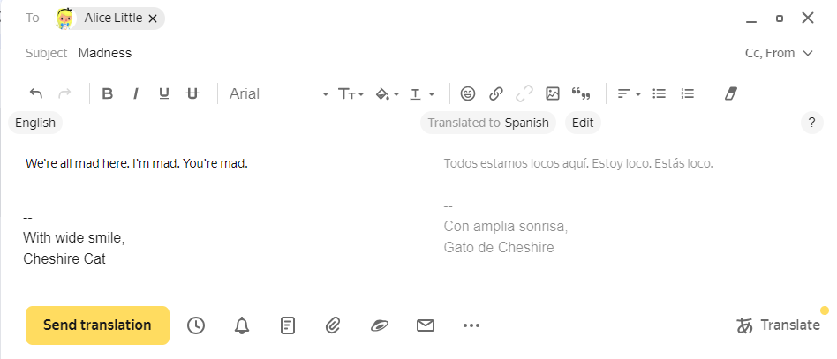The height and width of the screenshot is (359, 837).
Task: Attach a file using the paperclip icon
Action: (x=333, y=325)
